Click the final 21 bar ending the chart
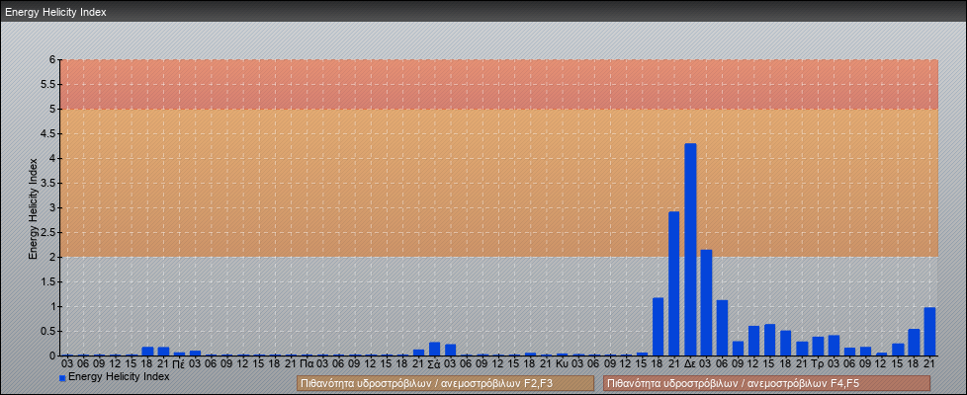 (x=930, y=332)
